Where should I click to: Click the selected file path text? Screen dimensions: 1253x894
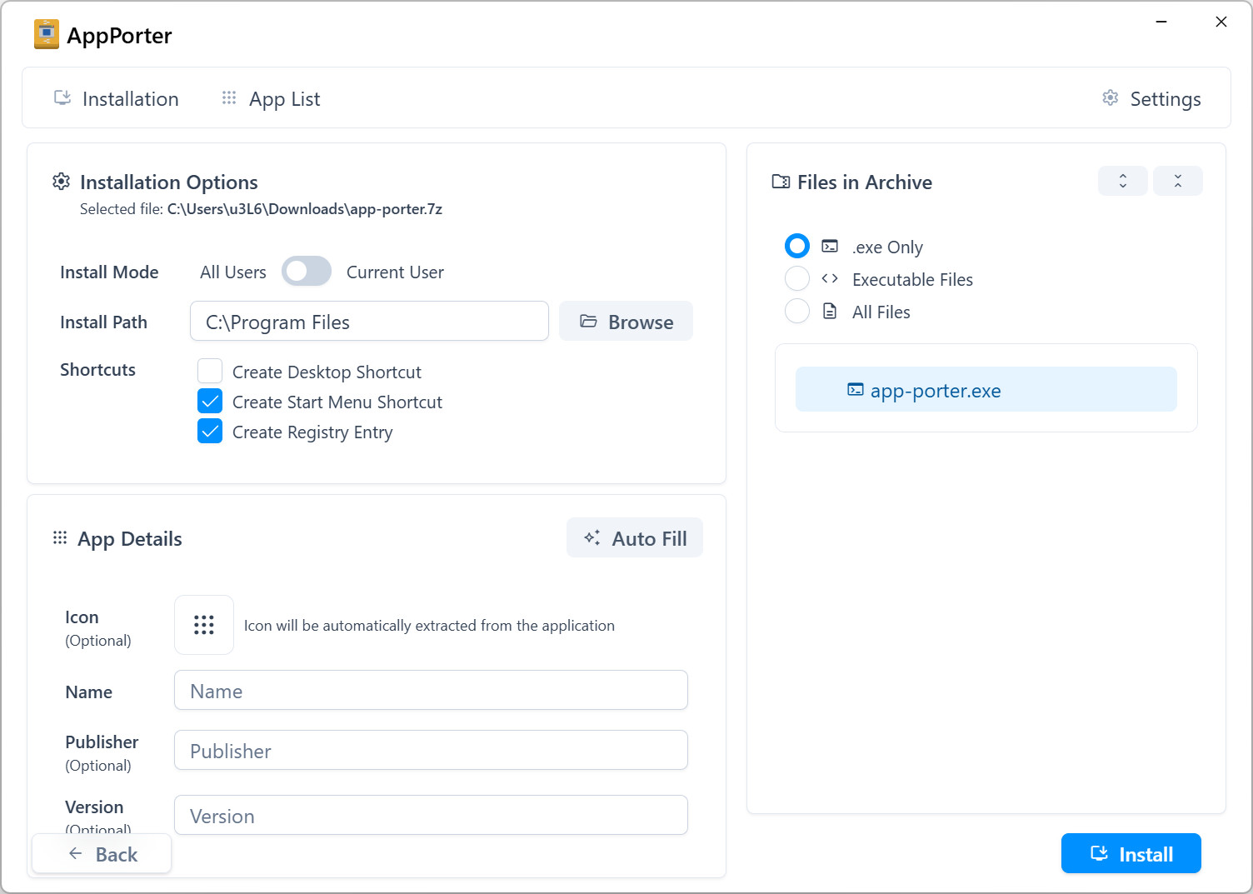click(305, 209)
